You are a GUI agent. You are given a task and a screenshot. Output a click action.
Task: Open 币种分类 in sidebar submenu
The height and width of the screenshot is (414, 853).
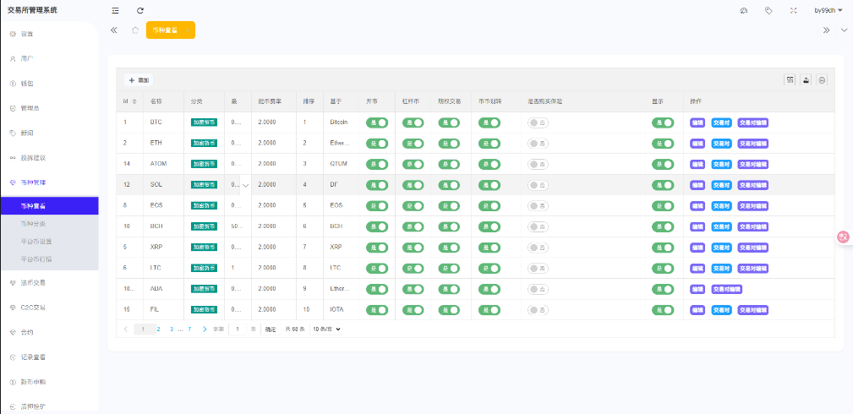[x=32, y=224]
